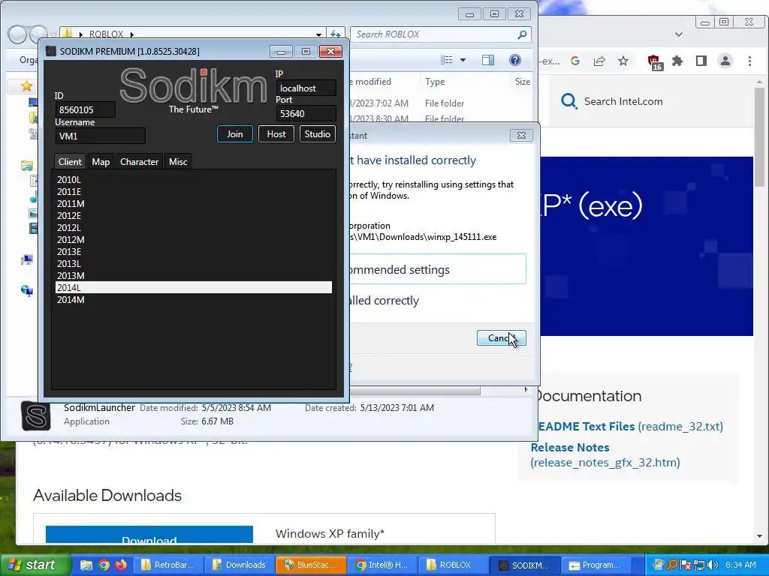Viewport: 769px width, 576px height.
Task: Select the 2014M client entry
Action: click(193, 300)
